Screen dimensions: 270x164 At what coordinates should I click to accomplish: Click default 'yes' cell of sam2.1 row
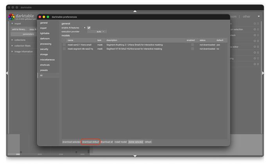tap(218, 45)
